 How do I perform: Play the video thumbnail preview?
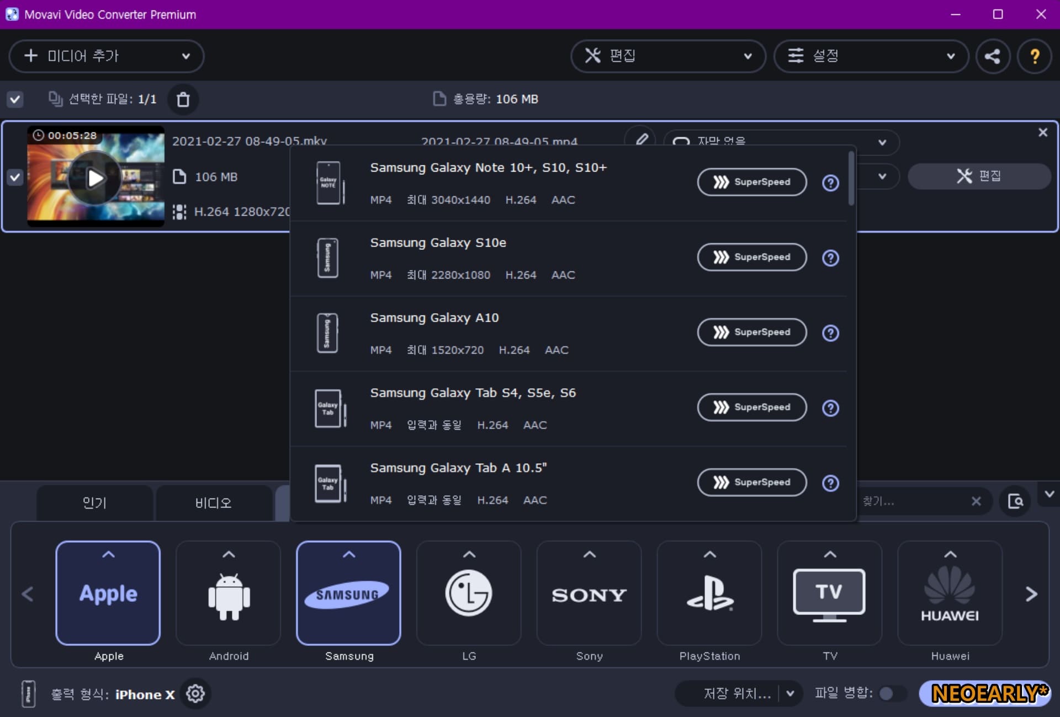96,178
